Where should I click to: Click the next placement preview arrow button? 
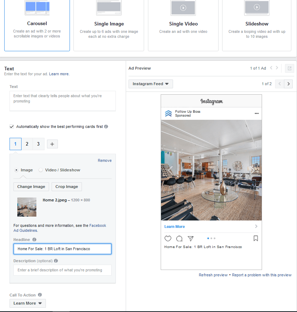[x=289, y=84]
